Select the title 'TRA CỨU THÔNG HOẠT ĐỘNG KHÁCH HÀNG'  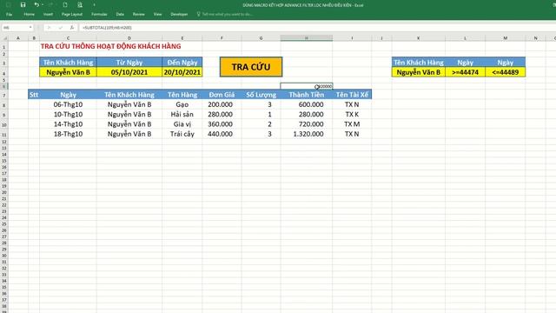(110, 46)
